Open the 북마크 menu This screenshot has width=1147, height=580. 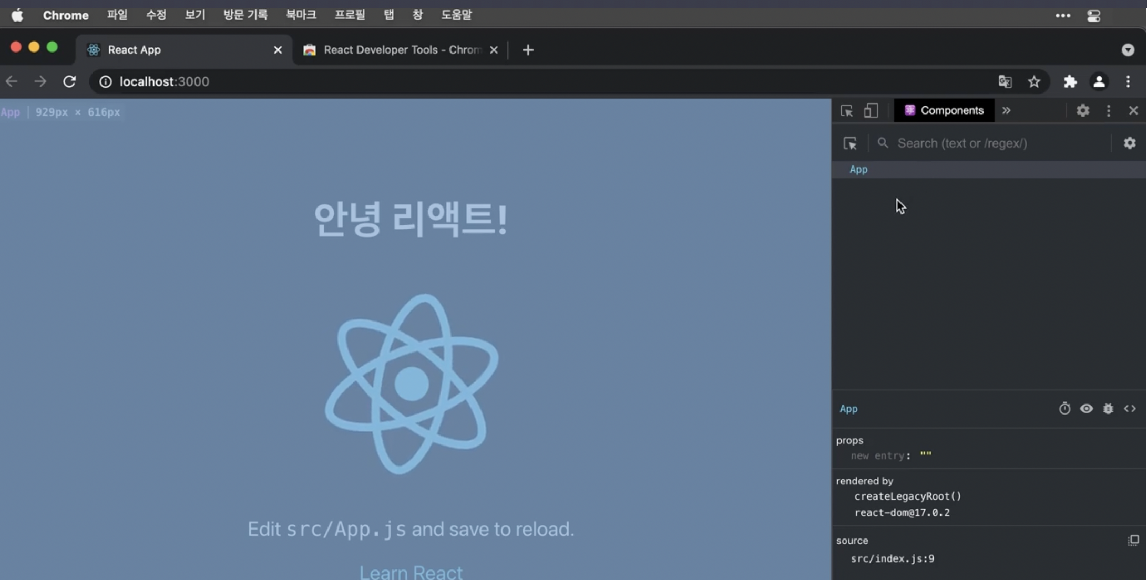[x=301, y=15]
